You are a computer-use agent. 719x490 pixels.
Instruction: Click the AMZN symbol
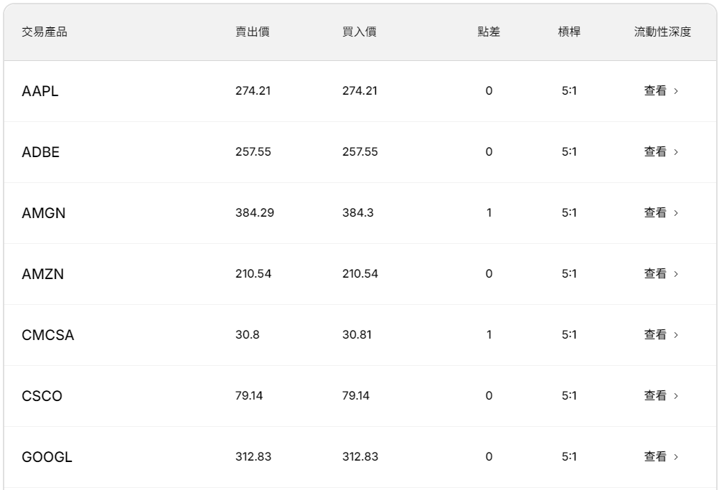43,274
